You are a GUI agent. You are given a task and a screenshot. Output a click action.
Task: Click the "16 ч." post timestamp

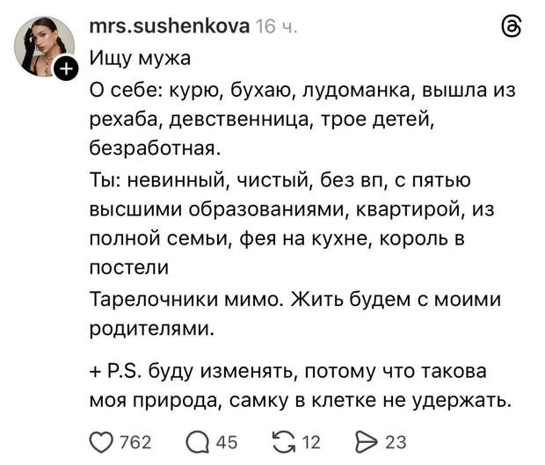click(277, 28)
